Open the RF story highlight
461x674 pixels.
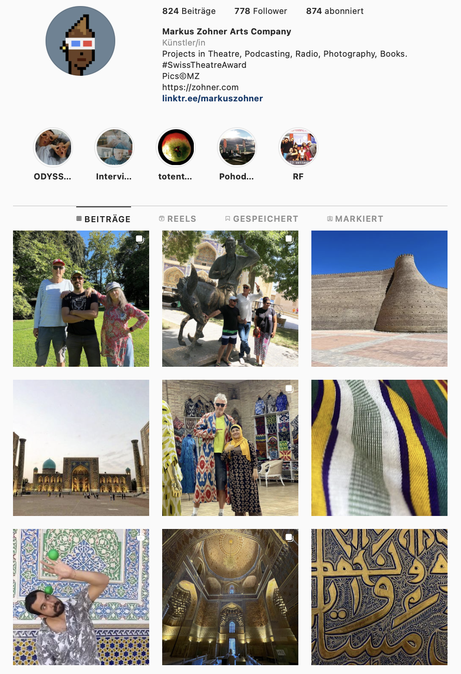tap(298, 147)
